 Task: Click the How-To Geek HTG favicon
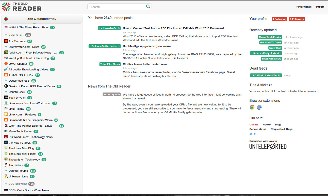[x=6, y=142]
